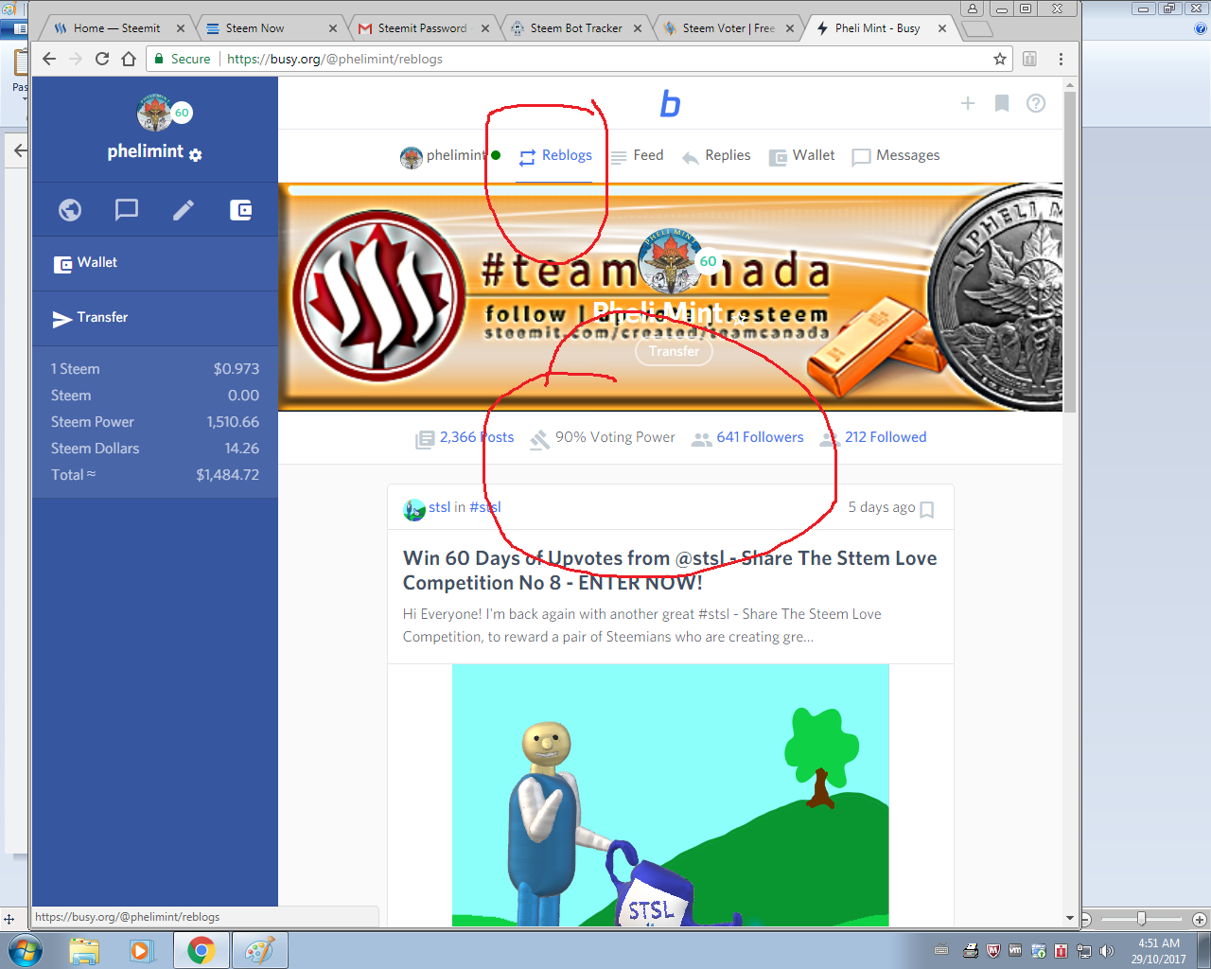Open Chrome's three-dot menu

(x=1061, y=59)
